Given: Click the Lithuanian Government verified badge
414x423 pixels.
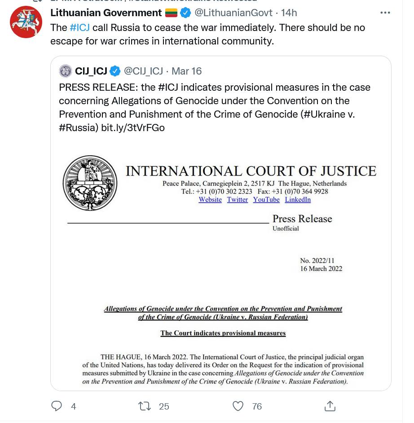Looking at the screenshot, I should point(185,13).
